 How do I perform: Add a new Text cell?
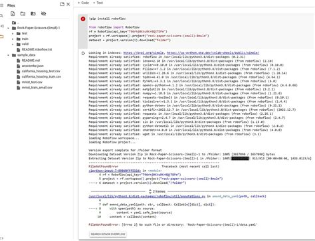click(98, 3)
